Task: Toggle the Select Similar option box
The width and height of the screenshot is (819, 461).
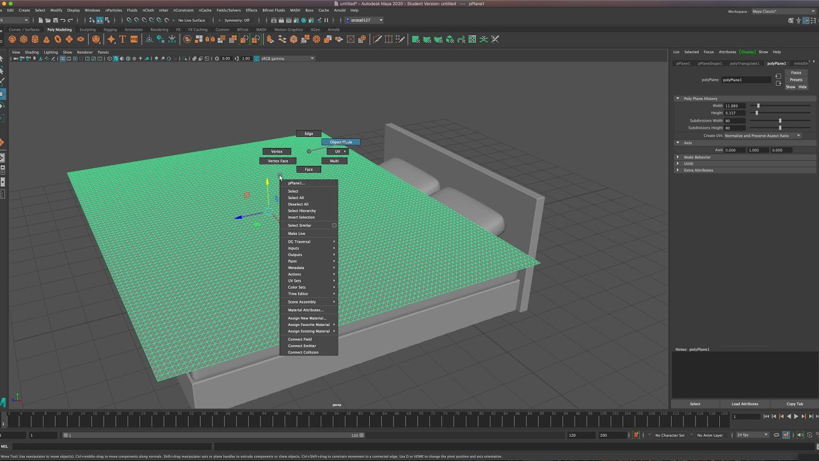Action: pyautogui.click(x=334, y=225)
